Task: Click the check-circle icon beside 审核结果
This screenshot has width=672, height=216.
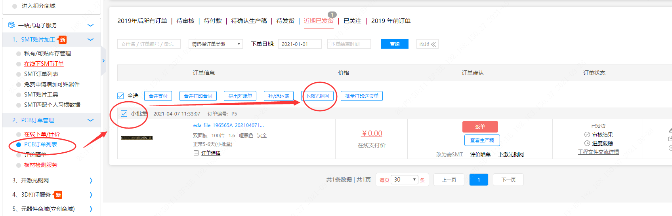Action: click(x=587, y=135)
